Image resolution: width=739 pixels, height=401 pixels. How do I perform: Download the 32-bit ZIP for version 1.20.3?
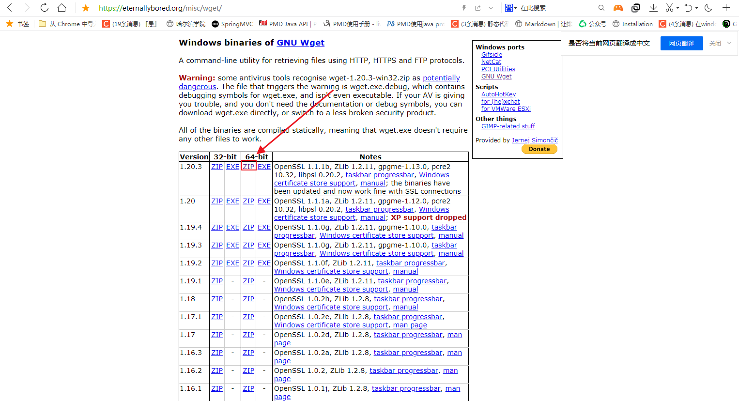click(x=217, y=167)
